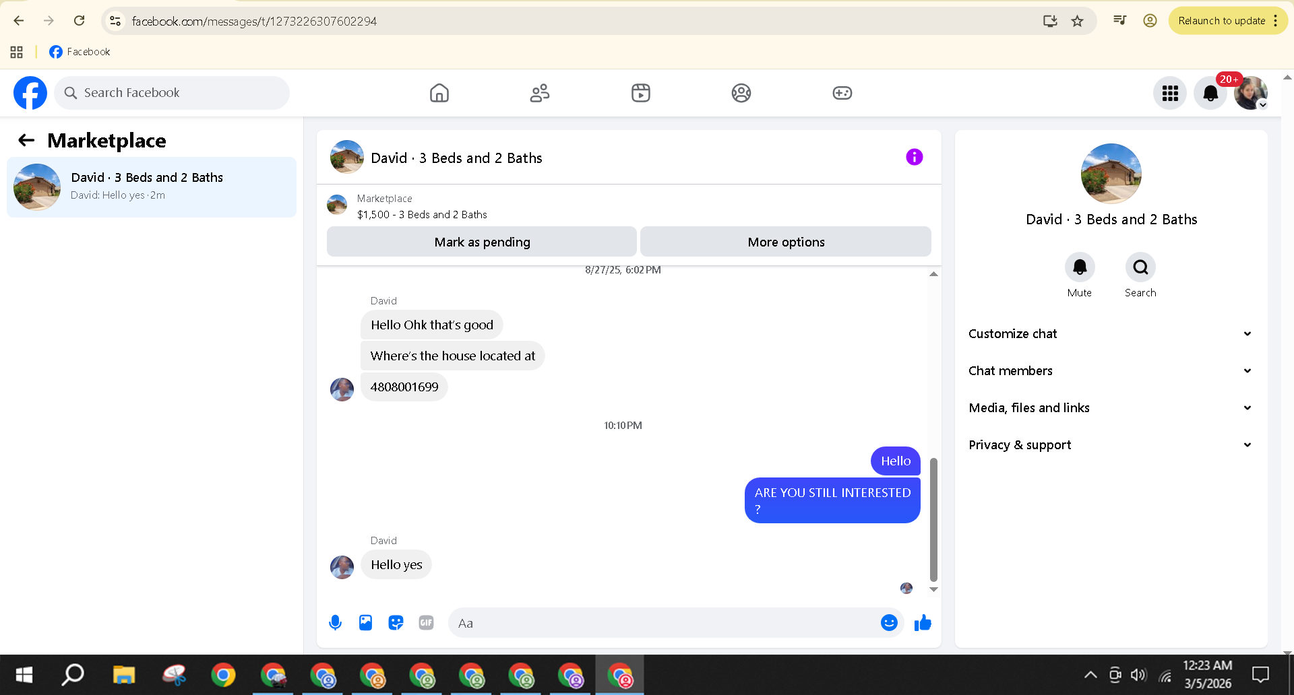Image resolution: width=1294 pixels, height=695 pixels.
Task: Mute this conversation with the bell icon
Action: 1080,267
